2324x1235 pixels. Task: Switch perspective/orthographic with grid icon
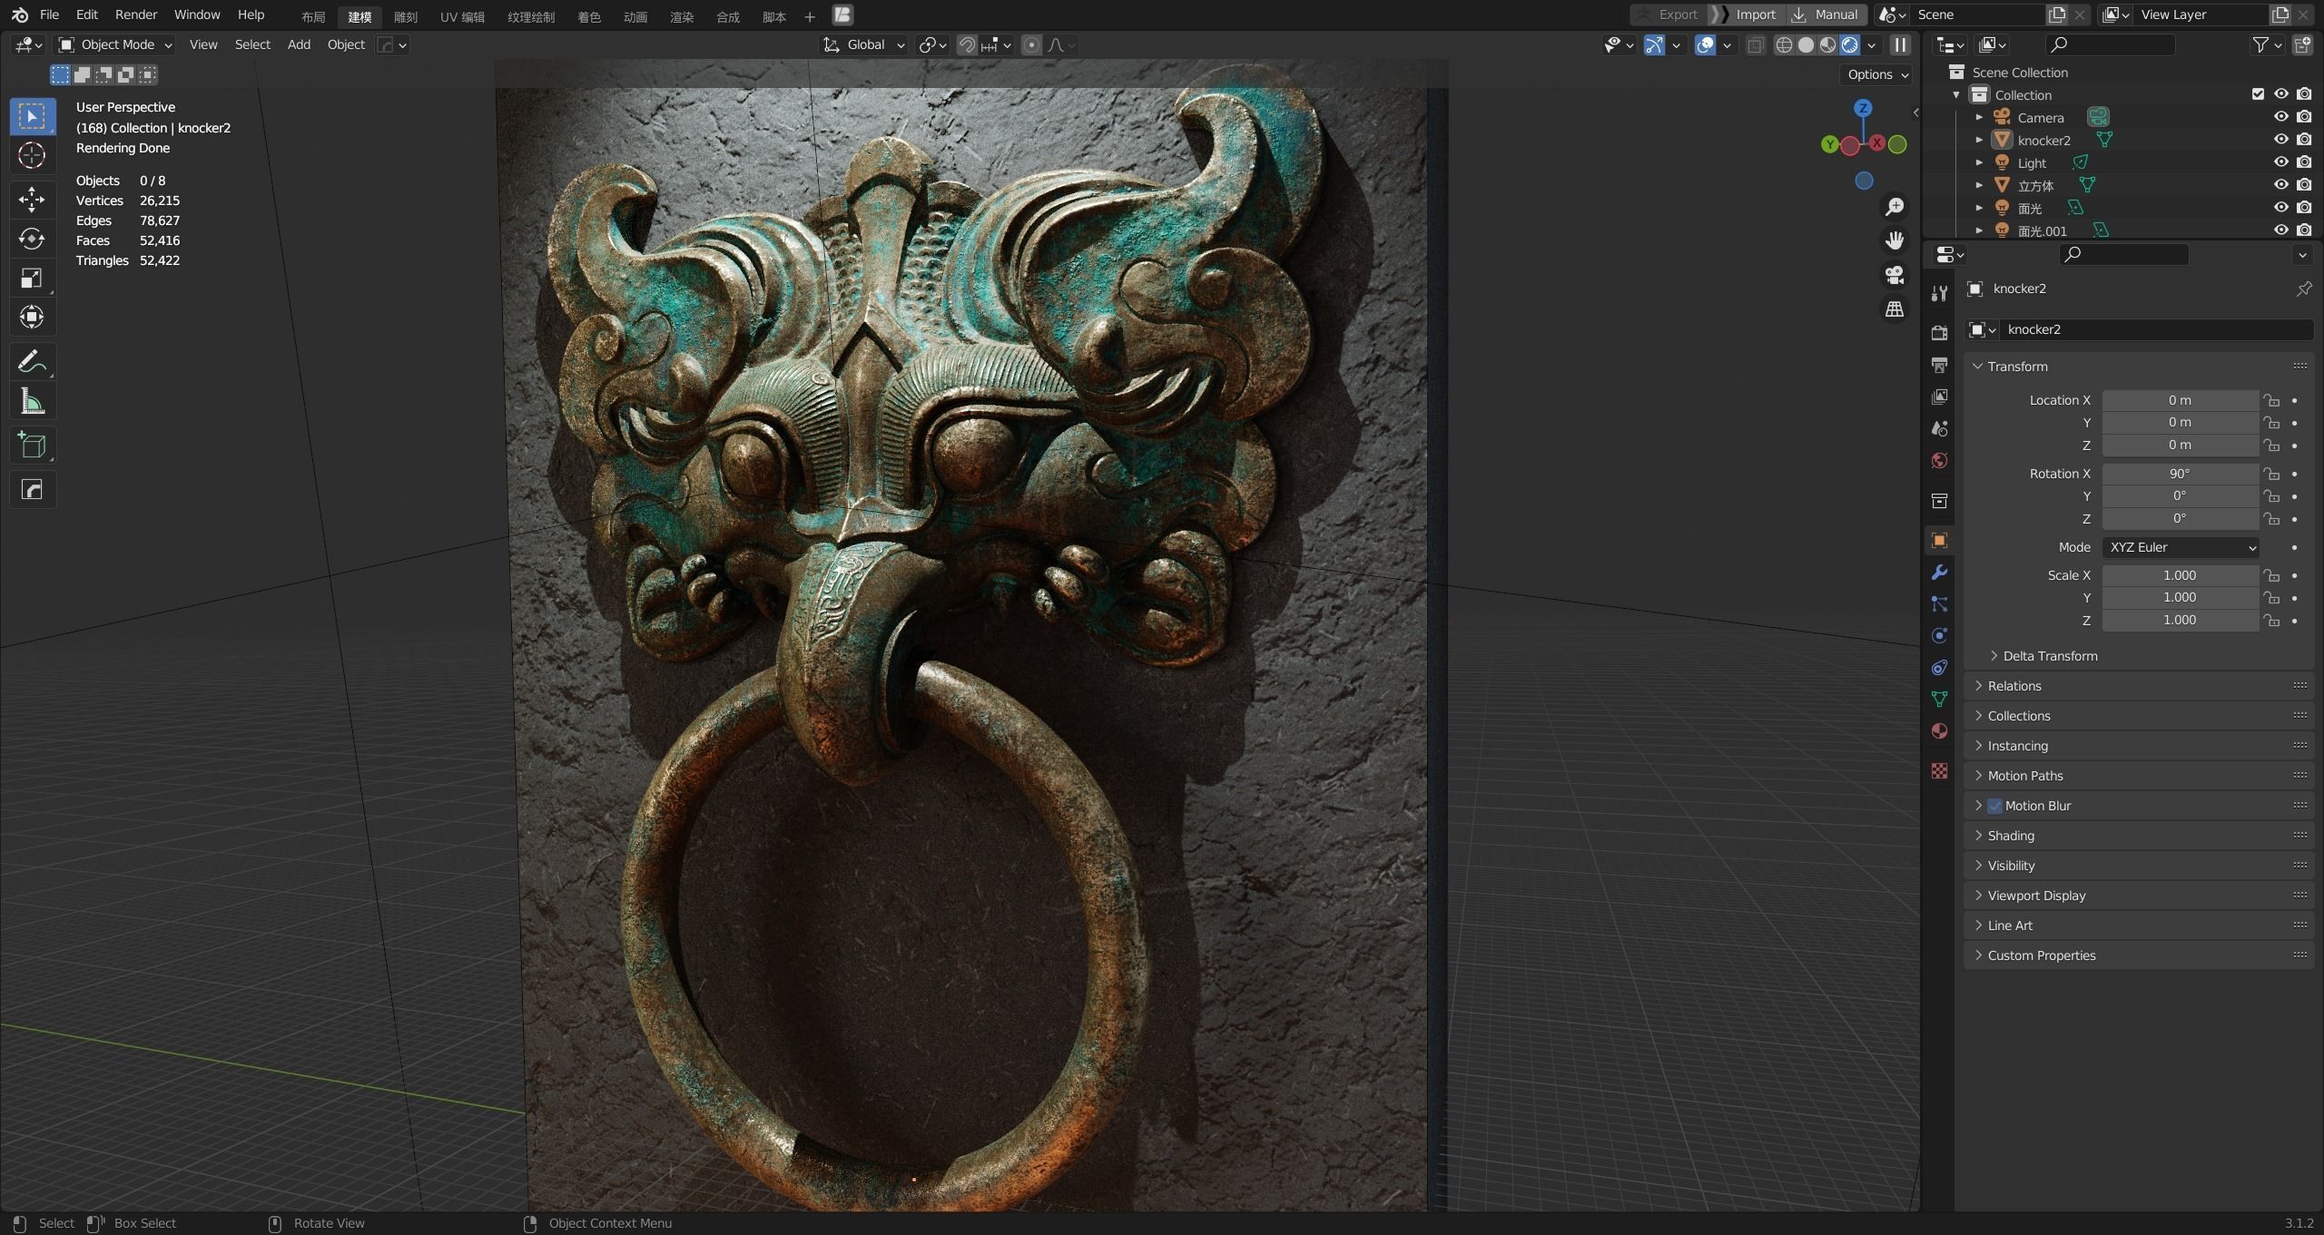point(1895,309)
